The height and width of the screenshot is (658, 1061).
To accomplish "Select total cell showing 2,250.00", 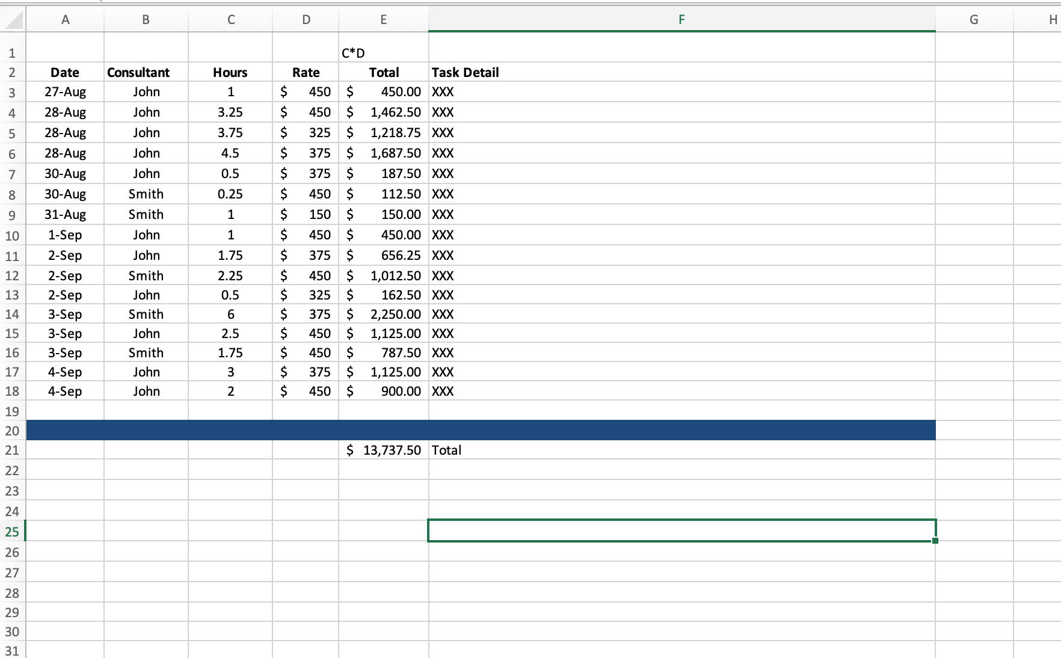I will tap(384, 315).
